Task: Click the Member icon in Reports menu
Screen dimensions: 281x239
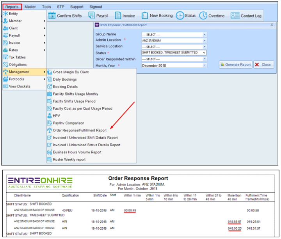Action: coord(5,21)
